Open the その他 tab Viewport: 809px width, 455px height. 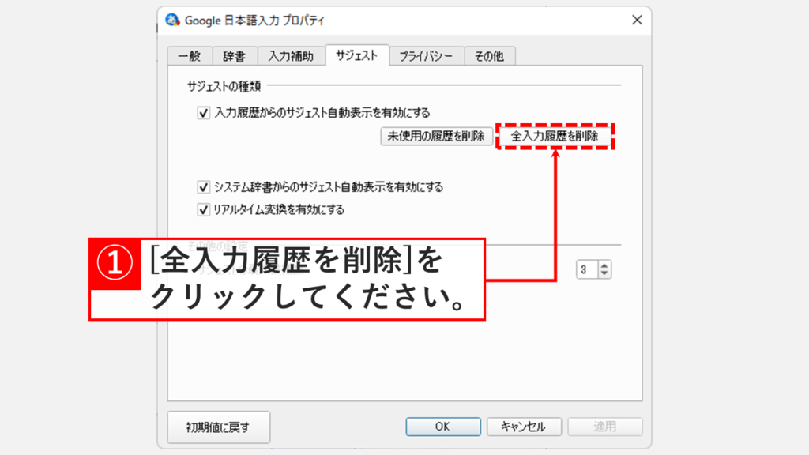pos(489,56)
